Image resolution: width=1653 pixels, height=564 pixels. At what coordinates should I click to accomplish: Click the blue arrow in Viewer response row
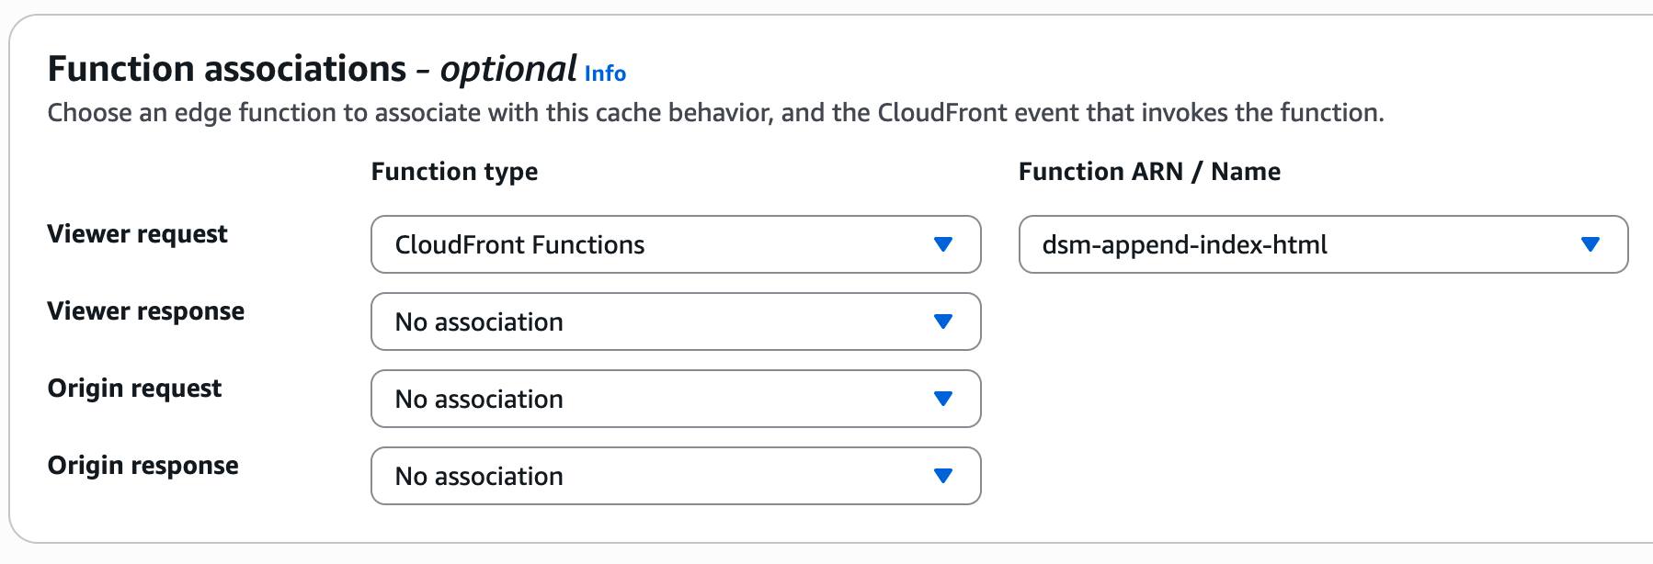[x=942, y=321]
